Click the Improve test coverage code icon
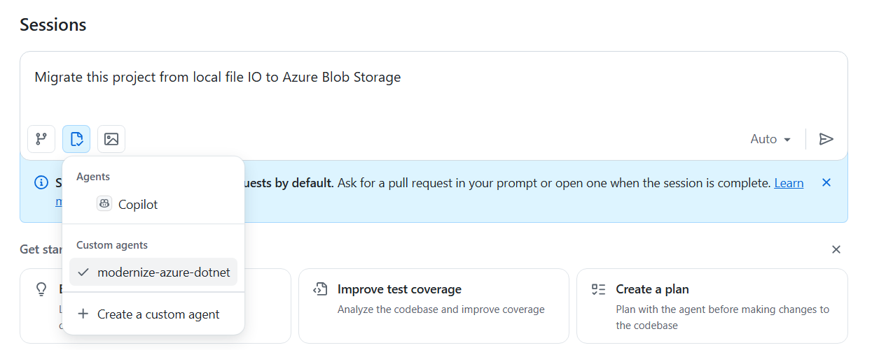879x350 pixels. 320,289
